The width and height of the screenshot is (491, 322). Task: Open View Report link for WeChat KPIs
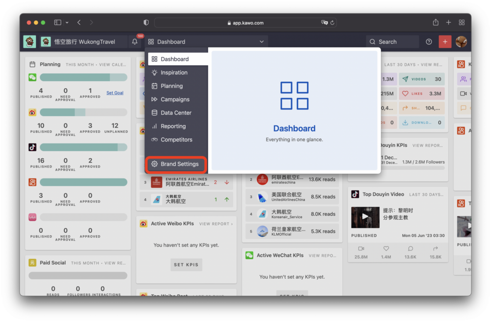(x=323, y=255)
